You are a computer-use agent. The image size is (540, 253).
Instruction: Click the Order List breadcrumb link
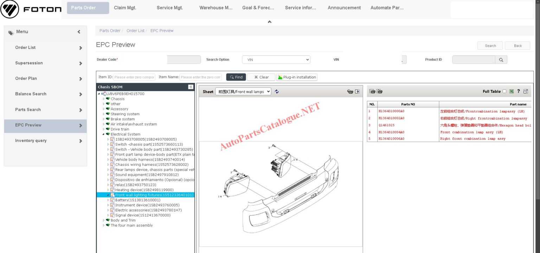point(135,31)
